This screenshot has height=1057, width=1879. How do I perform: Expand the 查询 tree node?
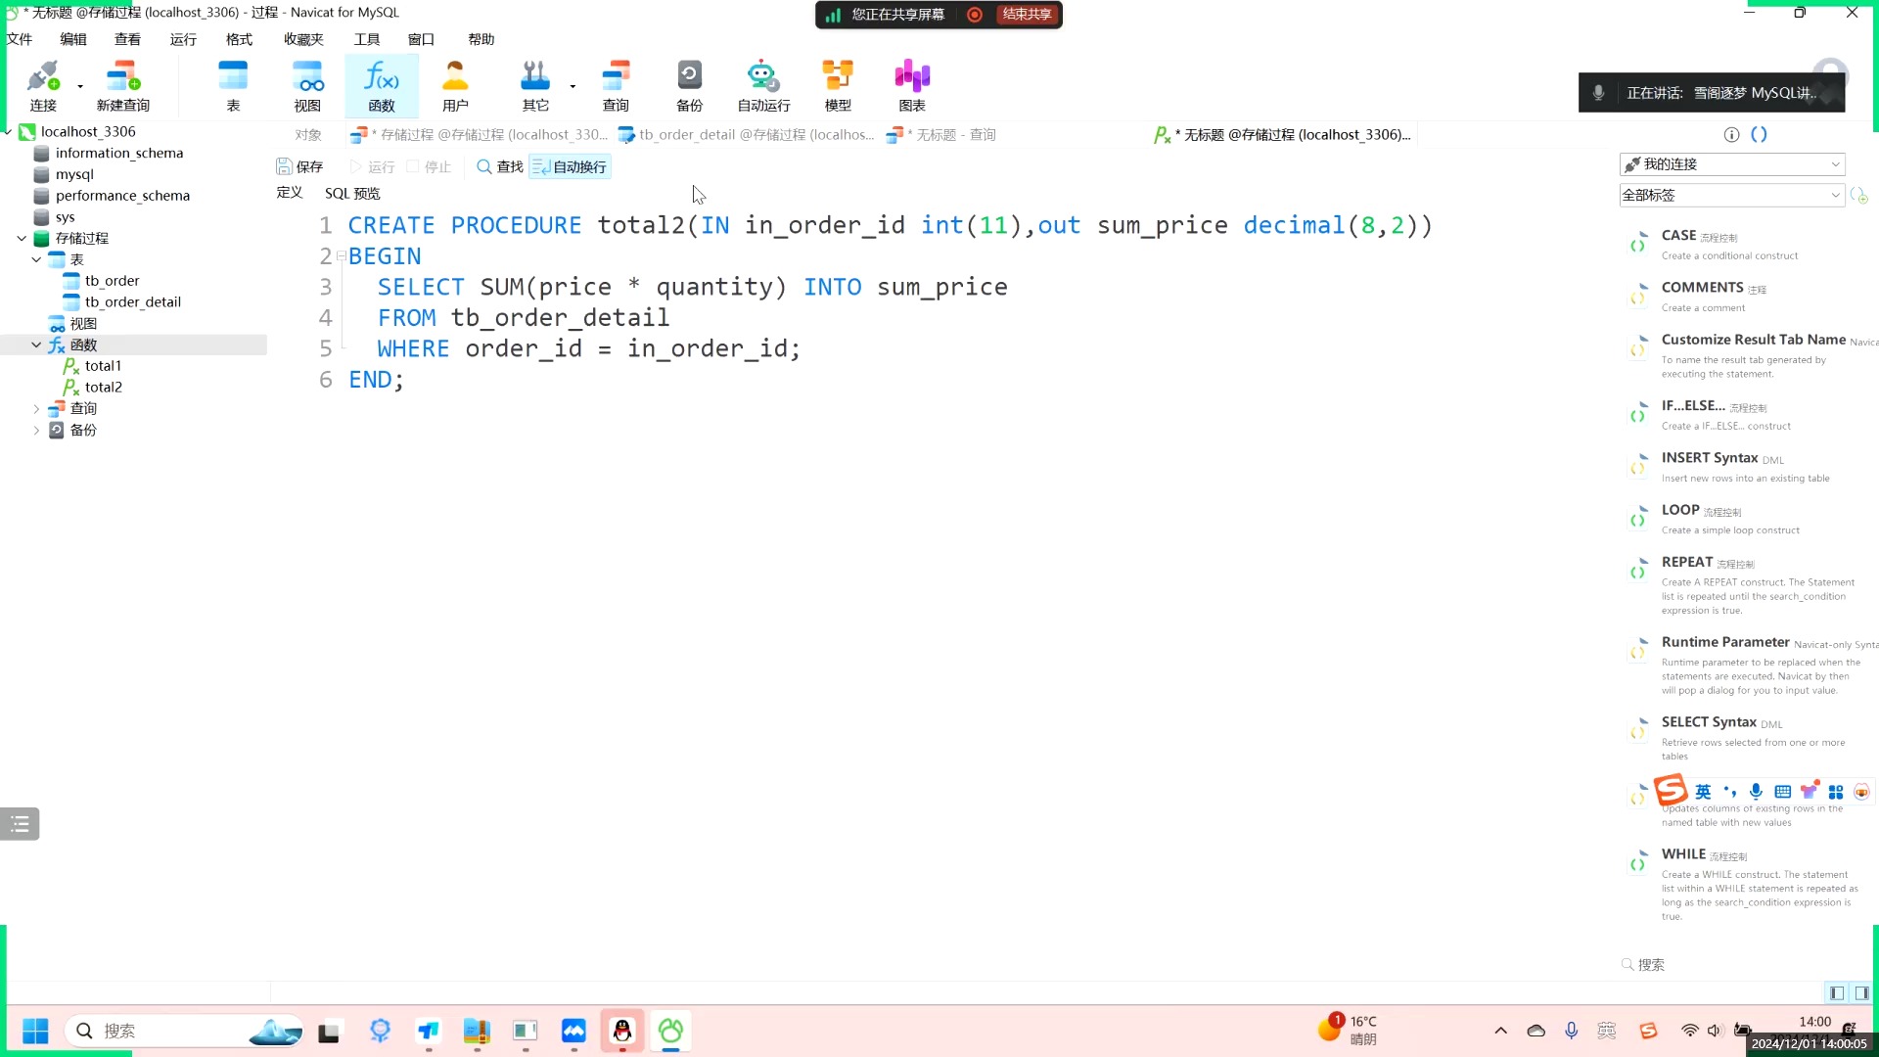36,409
